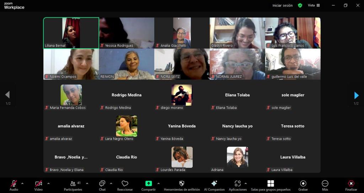364x193 pixels.
Task: Click the green encryption shield icon
Action: 300,5
